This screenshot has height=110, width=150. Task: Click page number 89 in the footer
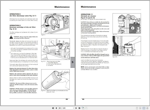coord(67,99)
